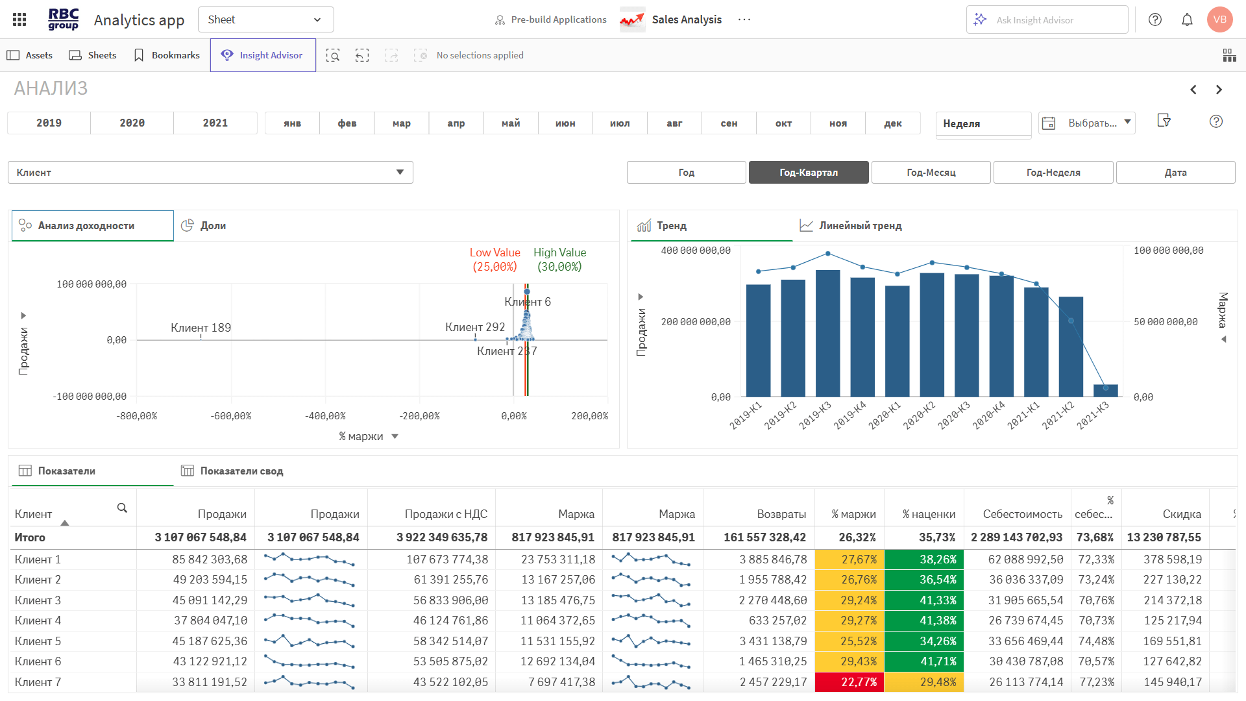Open the top-bar help question mark icon
The height and width of the screenshot is (701, 1246).
(x=1155, y=19)
